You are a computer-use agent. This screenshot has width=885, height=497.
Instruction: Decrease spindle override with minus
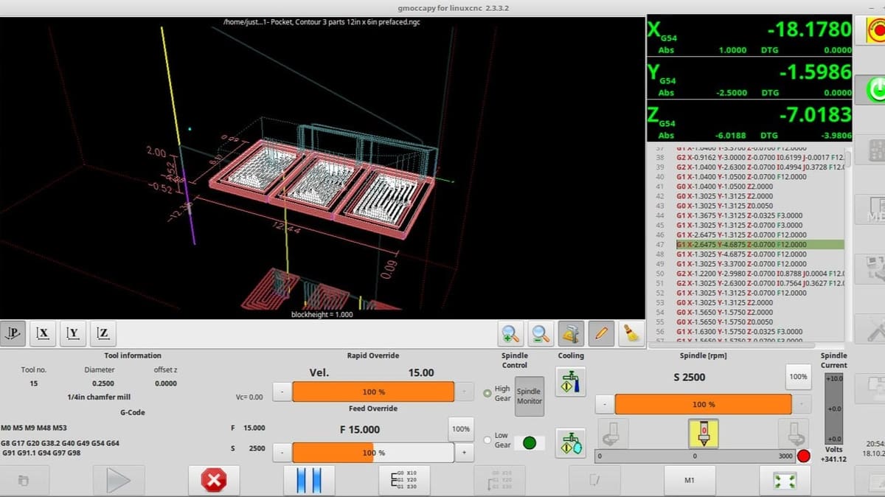(x=605, y=404)
